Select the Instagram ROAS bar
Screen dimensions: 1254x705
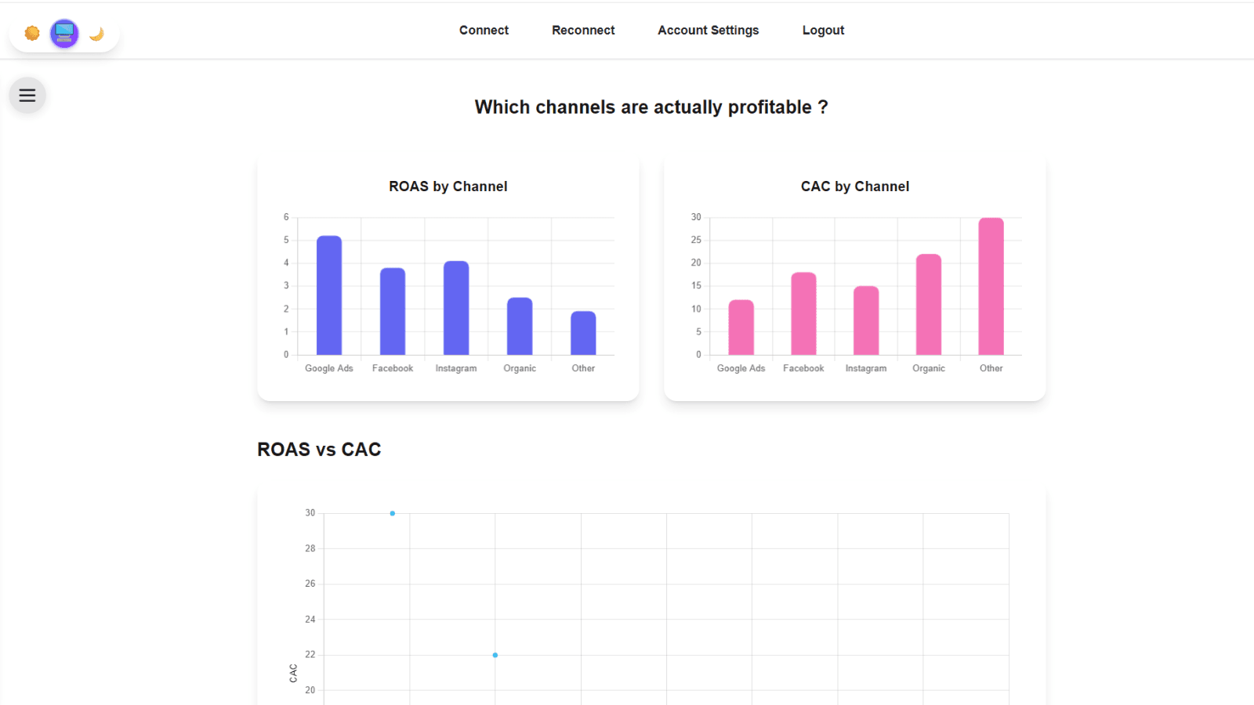456,308
